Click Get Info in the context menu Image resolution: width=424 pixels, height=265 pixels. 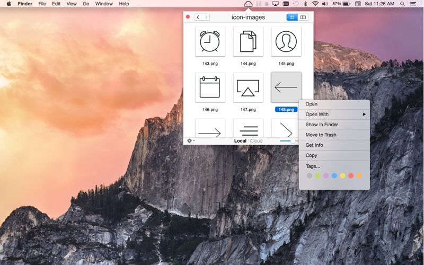pos(314,145)
